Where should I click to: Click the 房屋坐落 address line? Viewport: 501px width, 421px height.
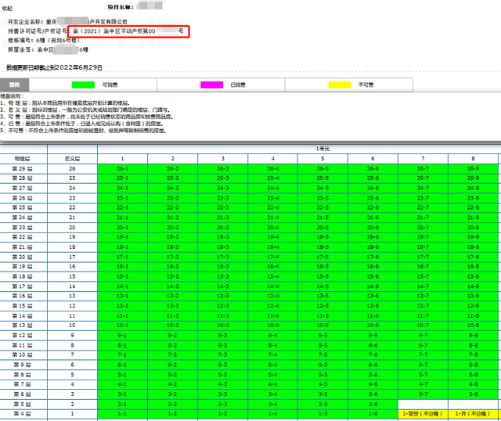[x=48, y=50]
